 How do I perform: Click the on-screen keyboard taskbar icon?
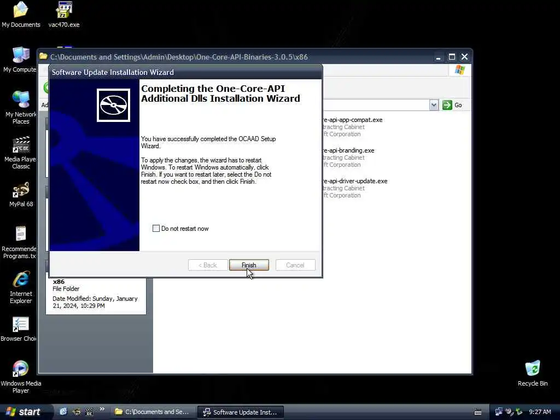pos(478,412)
